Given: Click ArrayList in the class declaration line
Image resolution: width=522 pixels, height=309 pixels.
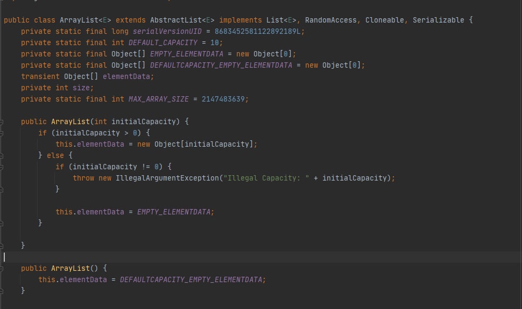Looking at the screenshot, I should [79, 20].
